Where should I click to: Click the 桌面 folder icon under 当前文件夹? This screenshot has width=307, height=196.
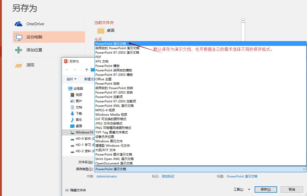click(101, 30)
